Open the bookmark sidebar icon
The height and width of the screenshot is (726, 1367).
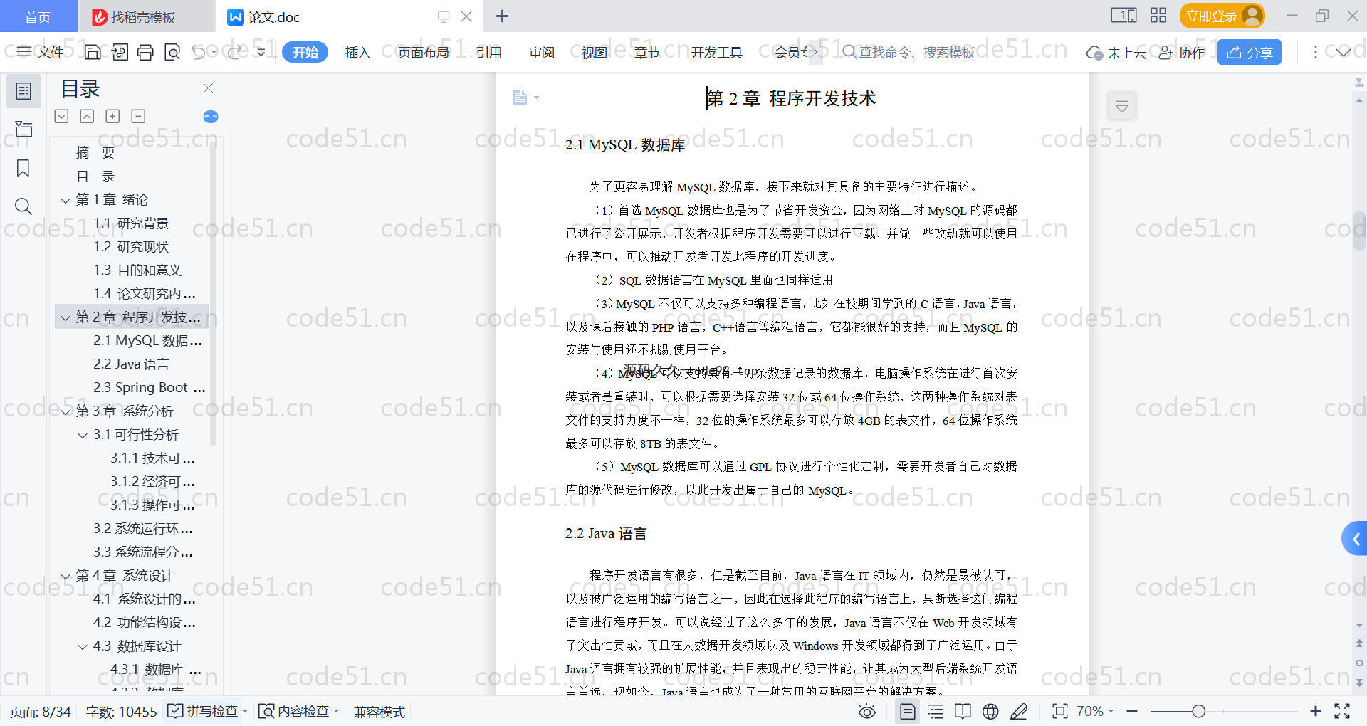click(23, 168)
